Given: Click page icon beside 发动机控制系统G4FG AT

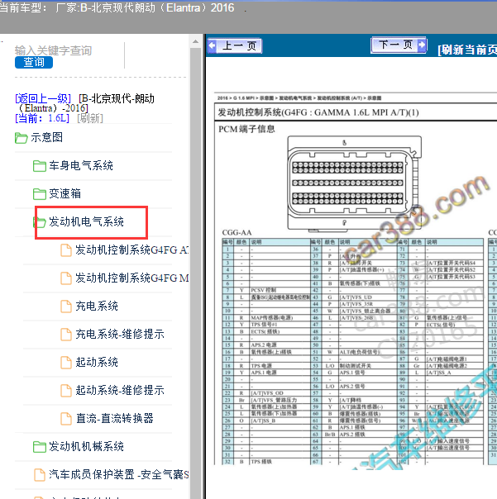Looking at the screenshot, I should tap(66, 250).
